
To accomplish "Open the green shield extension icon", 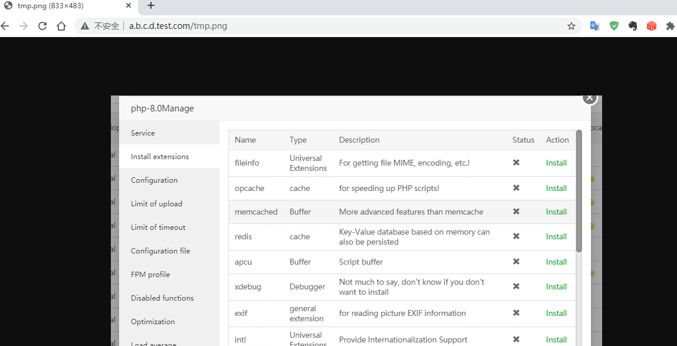I will point(614,26).
